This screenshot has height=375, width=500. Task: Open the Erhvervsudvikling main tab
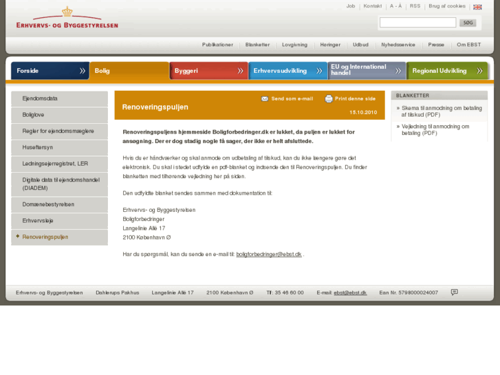(x=287, y=71)
